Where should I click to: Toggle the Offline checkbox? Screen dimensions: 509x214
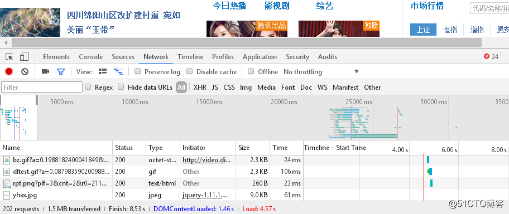pos(251,71)
